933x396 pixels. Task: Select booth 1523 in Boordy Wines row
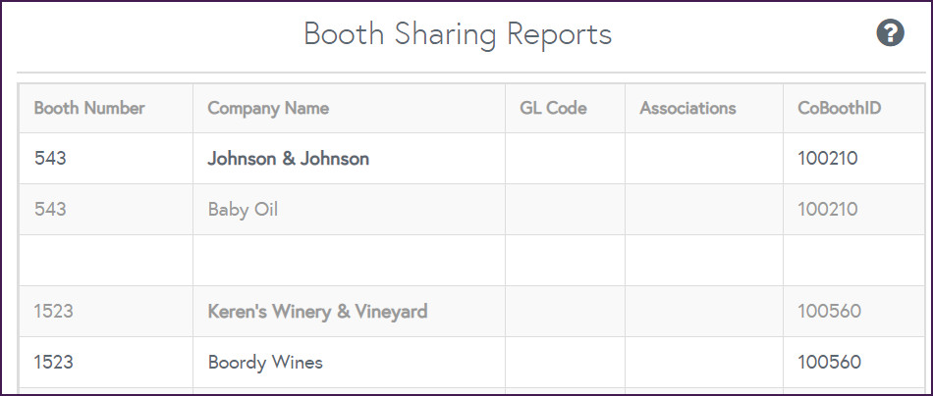tap(54, 363)
